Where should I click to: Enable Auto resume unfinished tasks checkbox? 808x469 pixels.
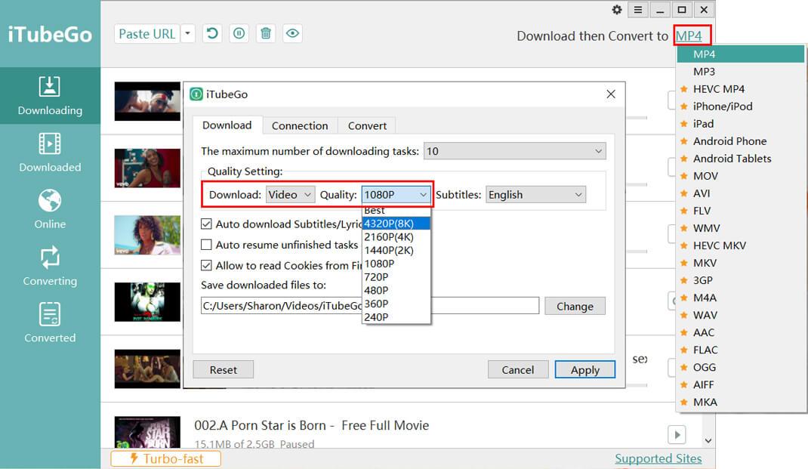tap(206, 245)
